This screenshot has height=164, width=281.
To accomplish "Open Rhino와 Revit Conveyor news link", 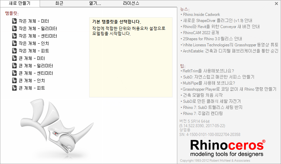I will (221, 27).
